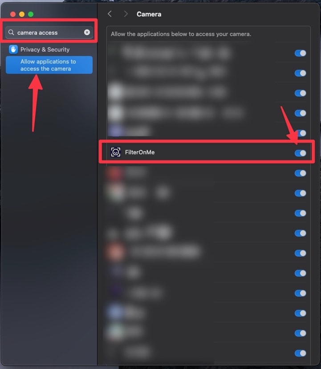Open the Privacy & Security section

click(45, 49)
